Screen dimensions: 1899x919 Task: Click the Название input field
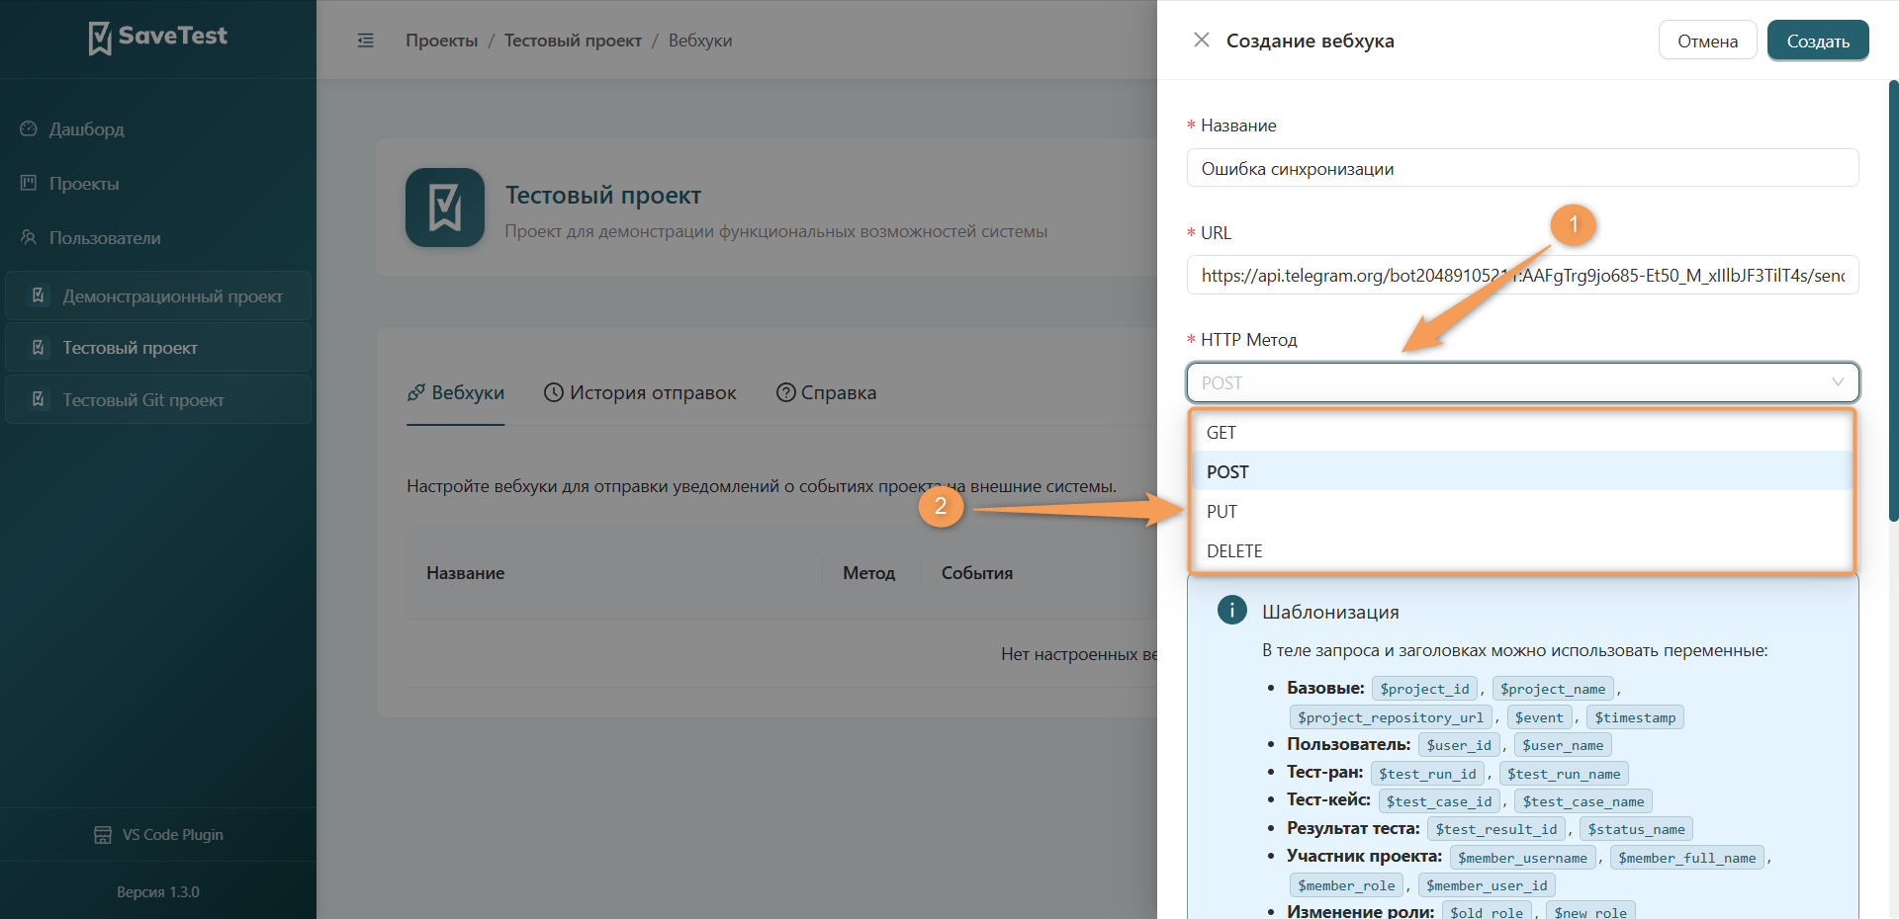pyautogui.click(x=1522, y=168)
